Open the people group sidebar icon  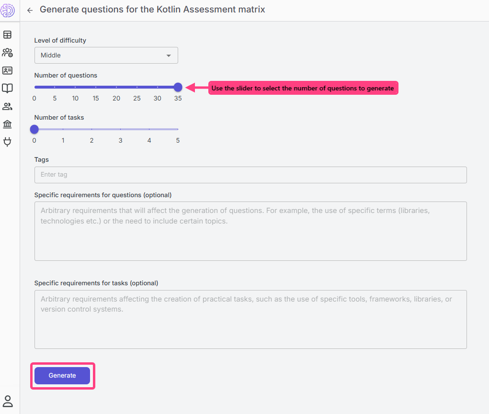coord(8,106)
